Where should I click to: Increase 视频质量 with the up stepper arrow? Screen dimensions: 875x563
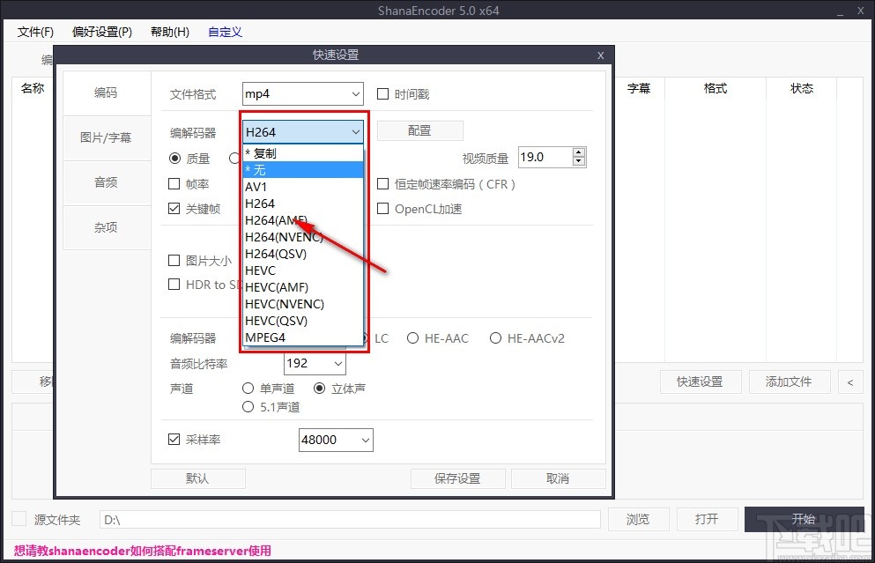579,152
